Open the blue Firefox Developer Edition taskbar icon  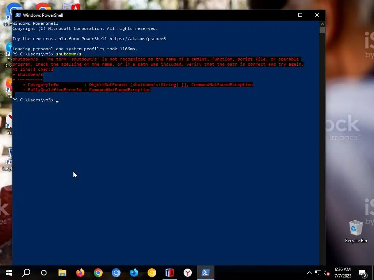pyautogui.click(x=134, y=273)
